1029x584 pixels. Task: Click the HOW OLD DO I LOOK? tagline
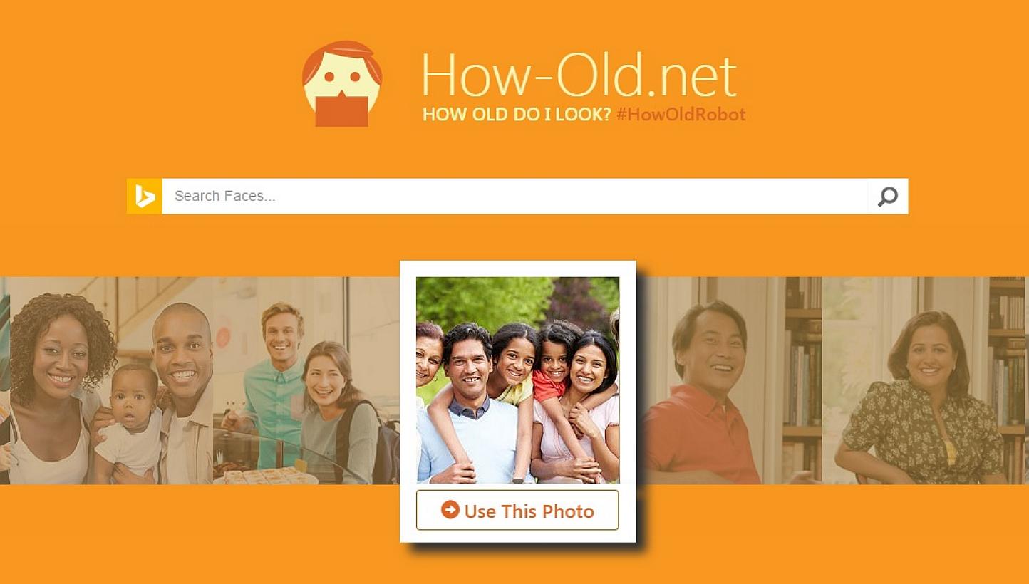pos(517,114)
